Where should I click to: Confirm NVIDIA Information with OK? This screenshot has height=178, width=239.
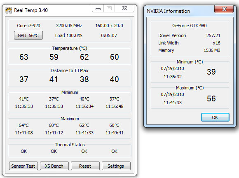(x=215, y=117)
